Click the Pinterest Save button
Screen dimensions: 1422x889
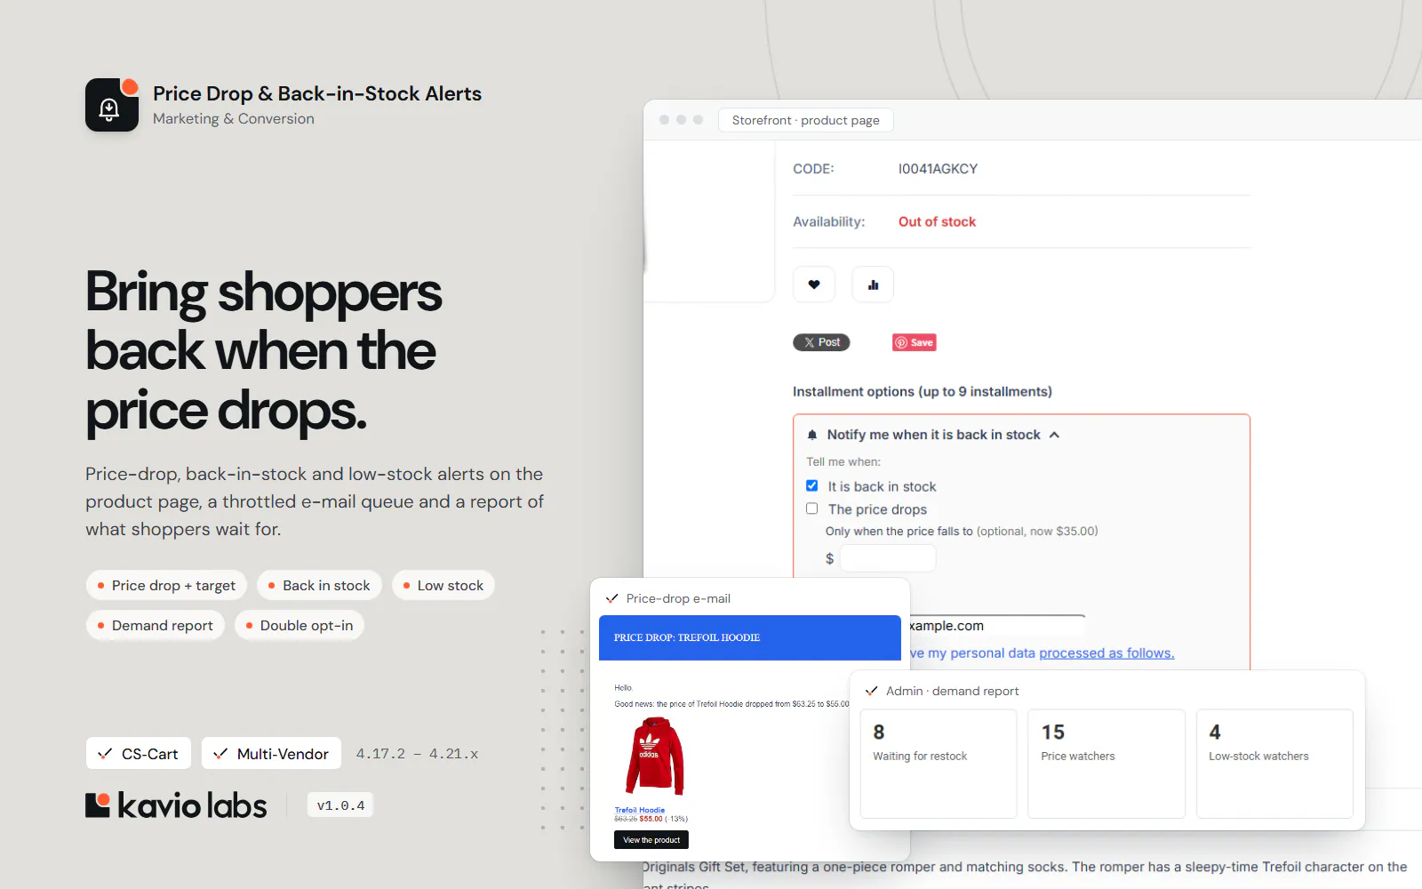914,342
